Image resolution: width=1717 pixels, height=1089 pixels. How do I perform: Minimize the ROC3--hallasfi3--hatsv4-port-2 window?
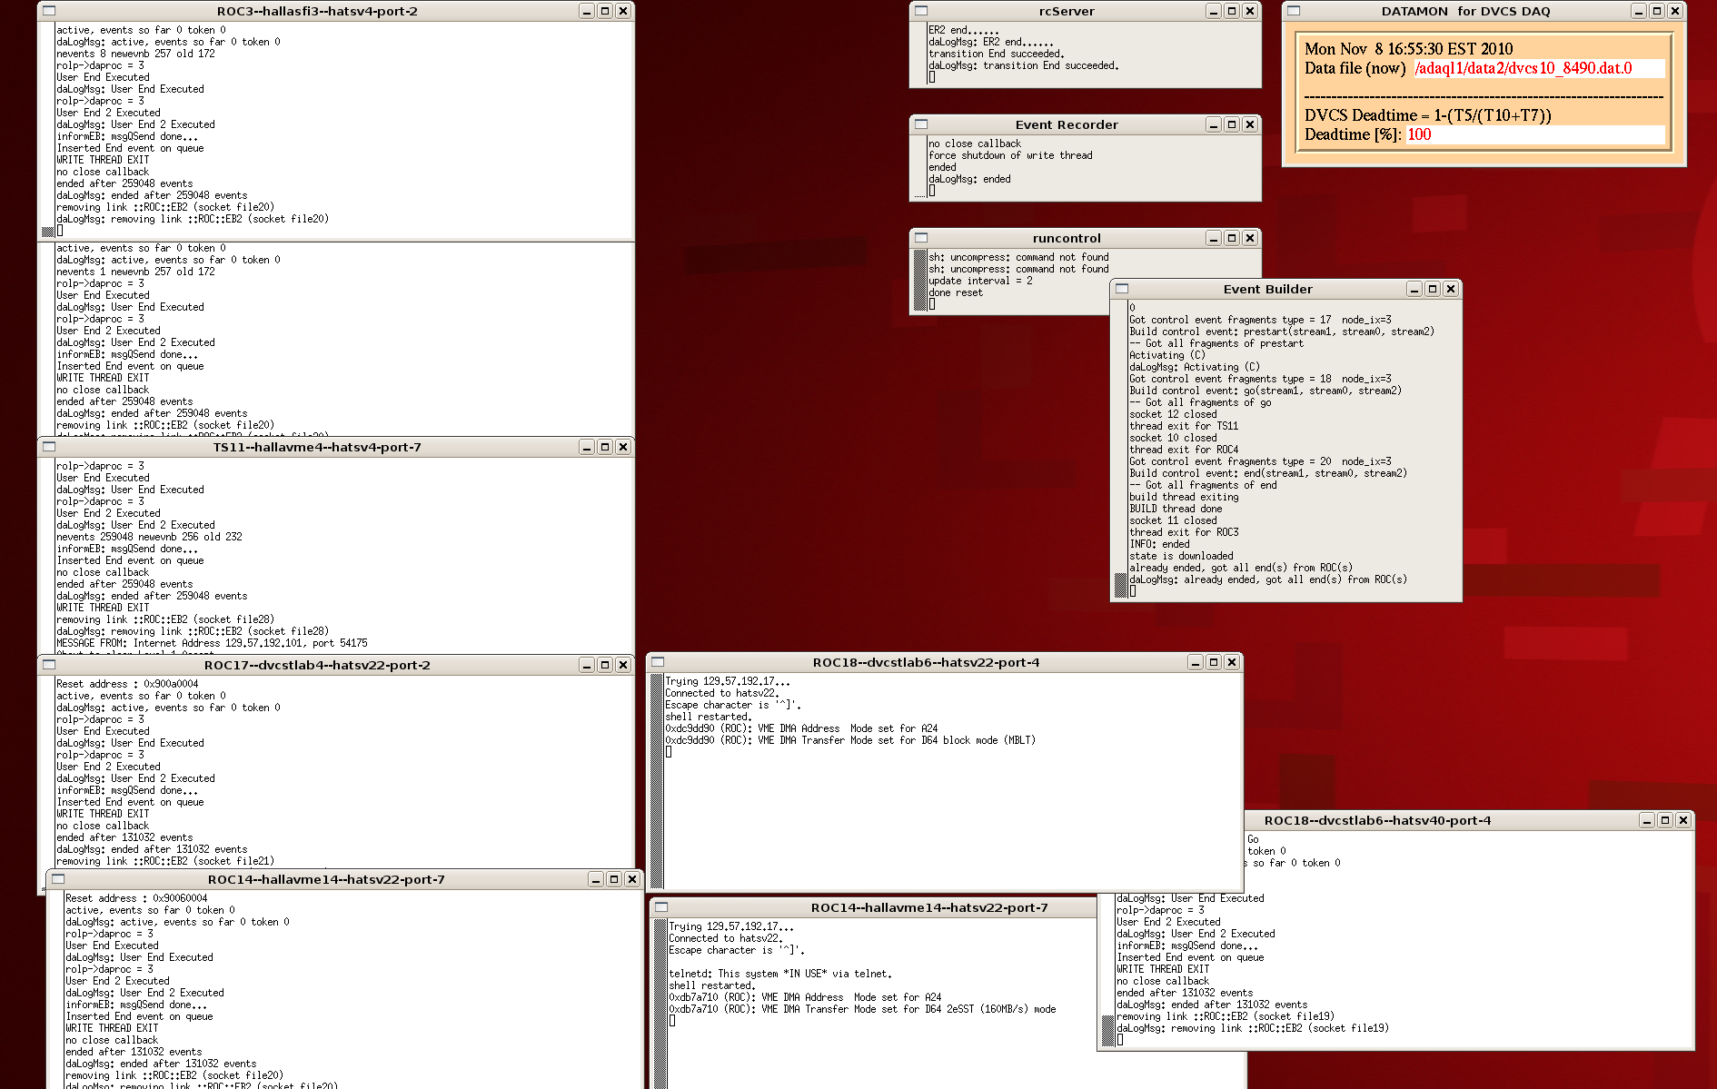pos(587,11)
